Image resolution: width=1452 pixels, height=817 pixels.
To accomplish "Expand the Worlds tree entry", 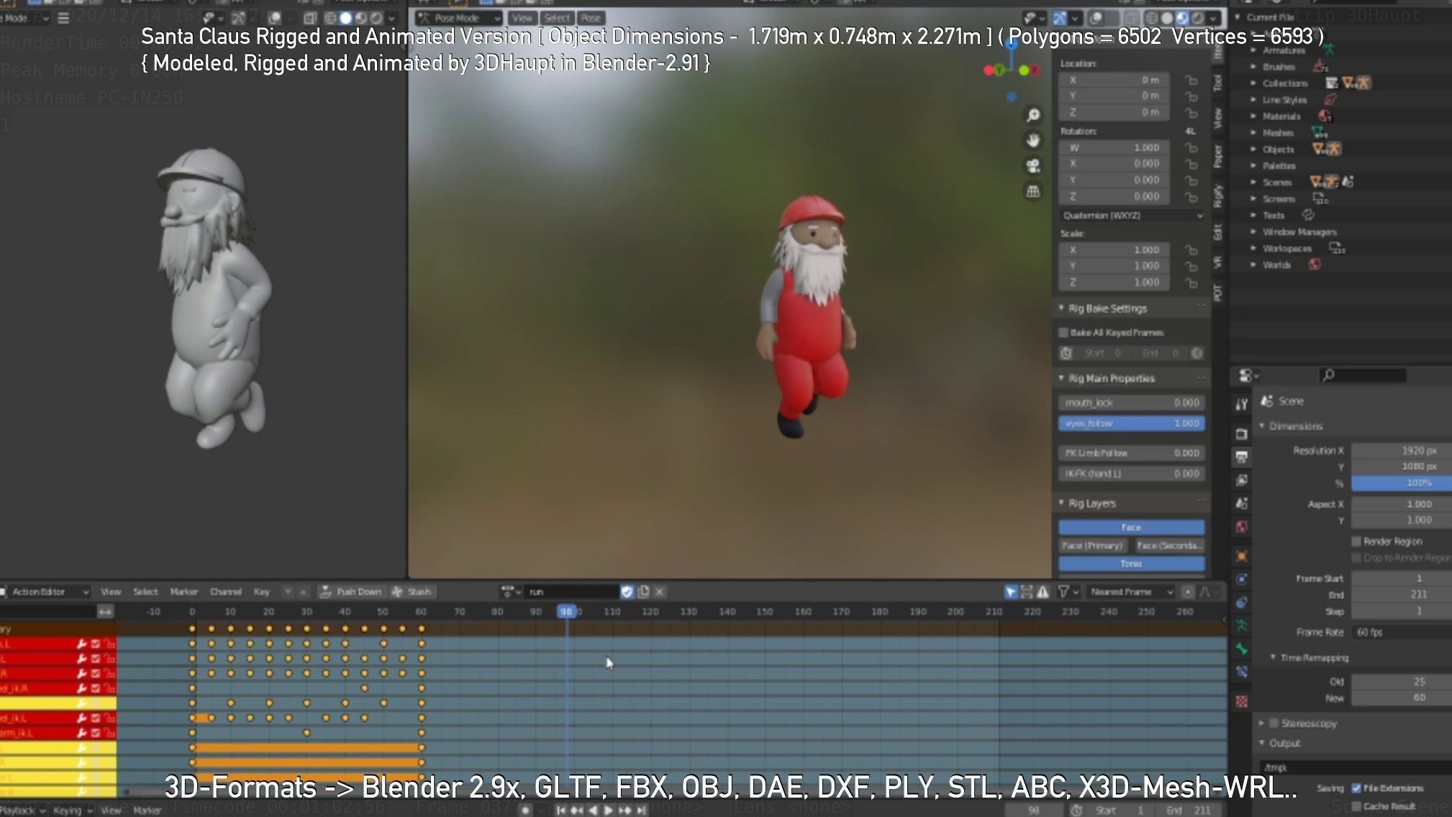I will 1253,265.
